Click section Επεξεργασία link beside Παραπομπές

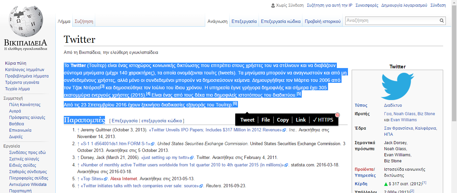tap(125, 121)
